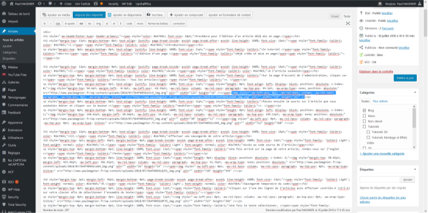Open the updates counter in admin bar
Viewport: 428px width, 213px height.
41,4
